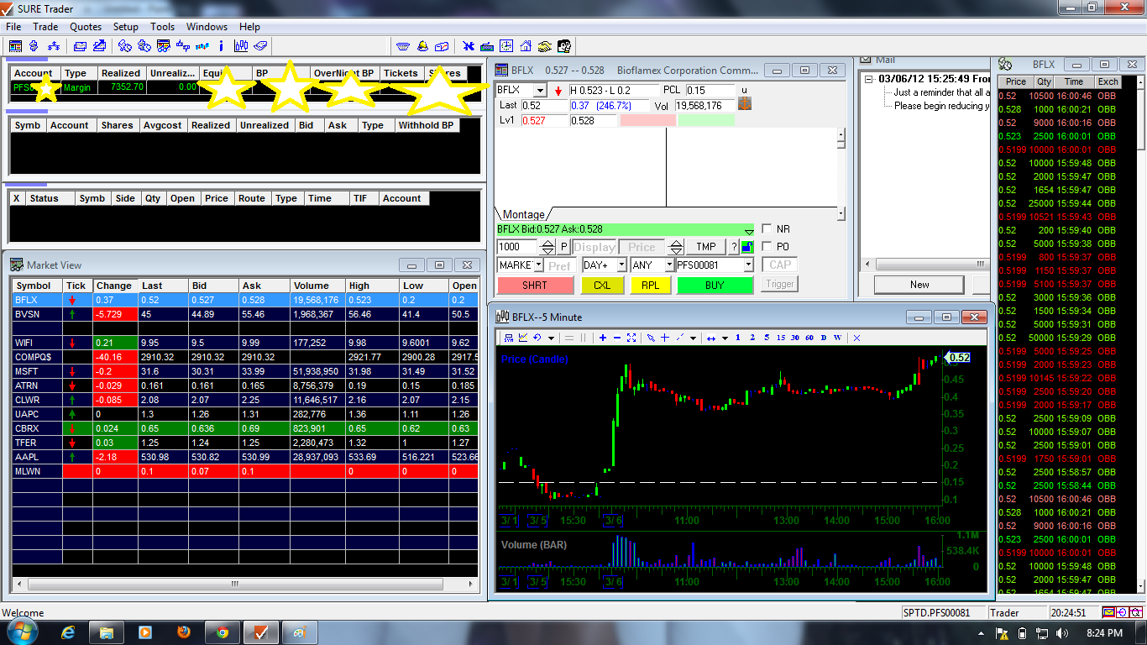Screen dimensions: 1147x645
Task: Open dropdown beside the horizontal arrows icon
Action: pos(724,338)
